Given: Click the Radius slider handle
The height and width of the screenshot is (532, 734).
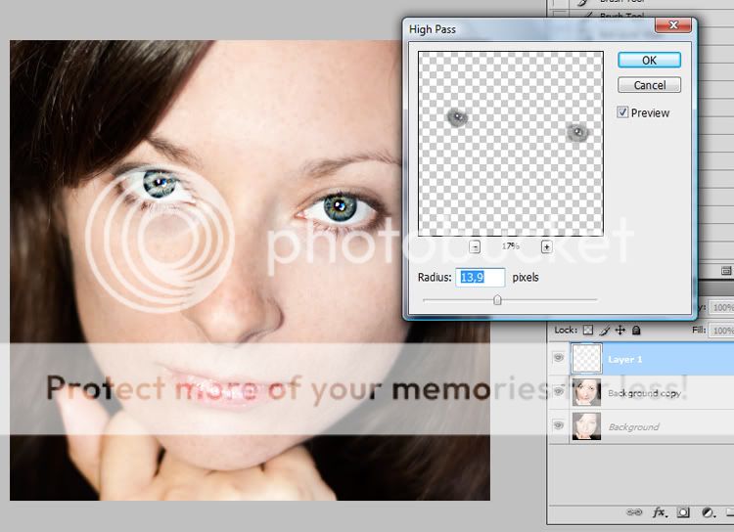Looking at the screenshot, I should (497, 300).
